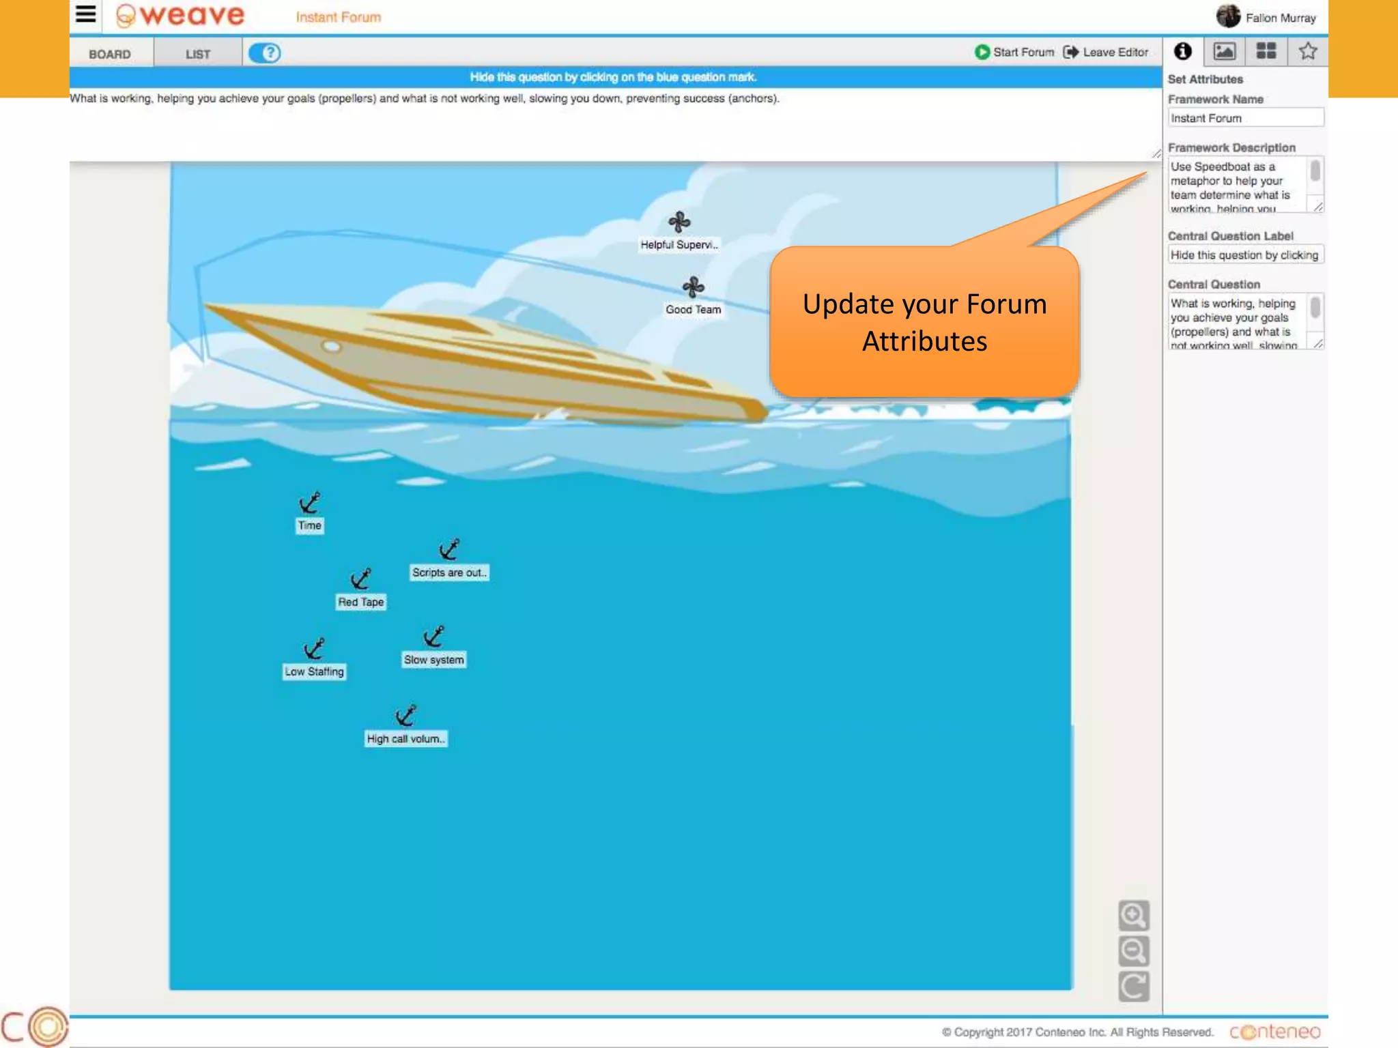Click the Framework Name input field
Image resolution: width=1398 pixels, height=1048 pixels.
[x=1245, y=118]
